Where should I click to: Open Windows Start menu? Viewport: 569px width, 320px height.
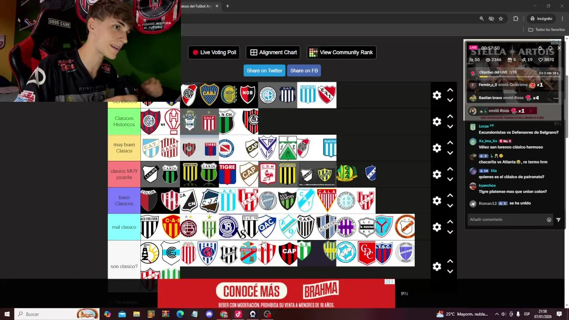pos(7,314)
